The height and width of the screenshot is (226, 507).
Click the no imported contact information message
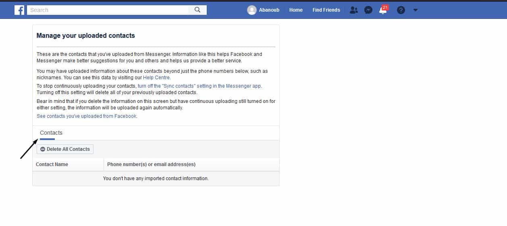point(156,179)
